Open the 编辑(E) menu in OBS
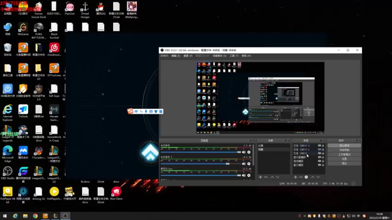 [x=176, y=56]
